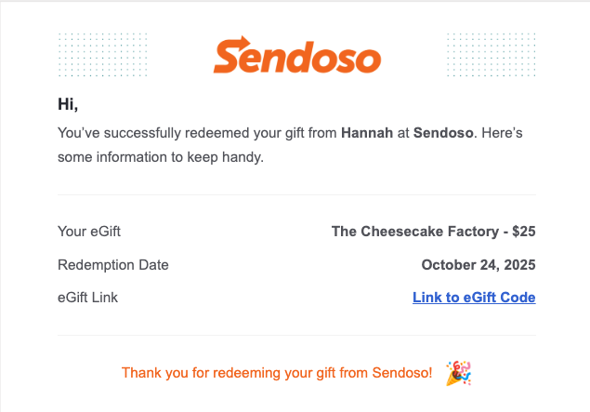Viewport: 590px width, 412px height.
Task: Click the divider line below eGift Link
Action: click(296, 335)
